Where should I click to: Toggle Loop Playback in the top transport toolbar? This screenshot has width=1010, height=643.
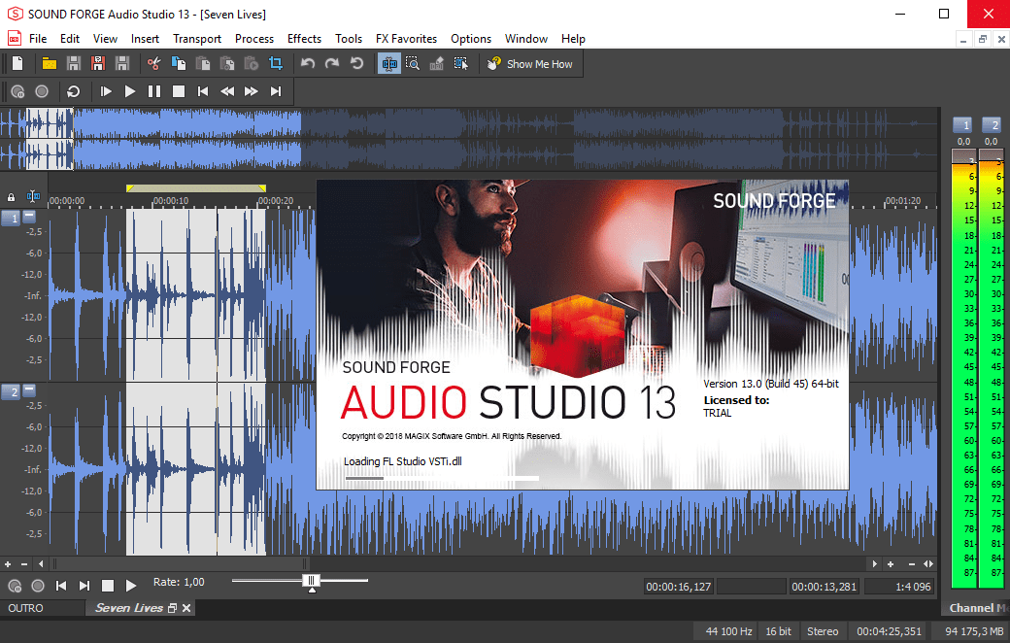click(x=74, y=91)
